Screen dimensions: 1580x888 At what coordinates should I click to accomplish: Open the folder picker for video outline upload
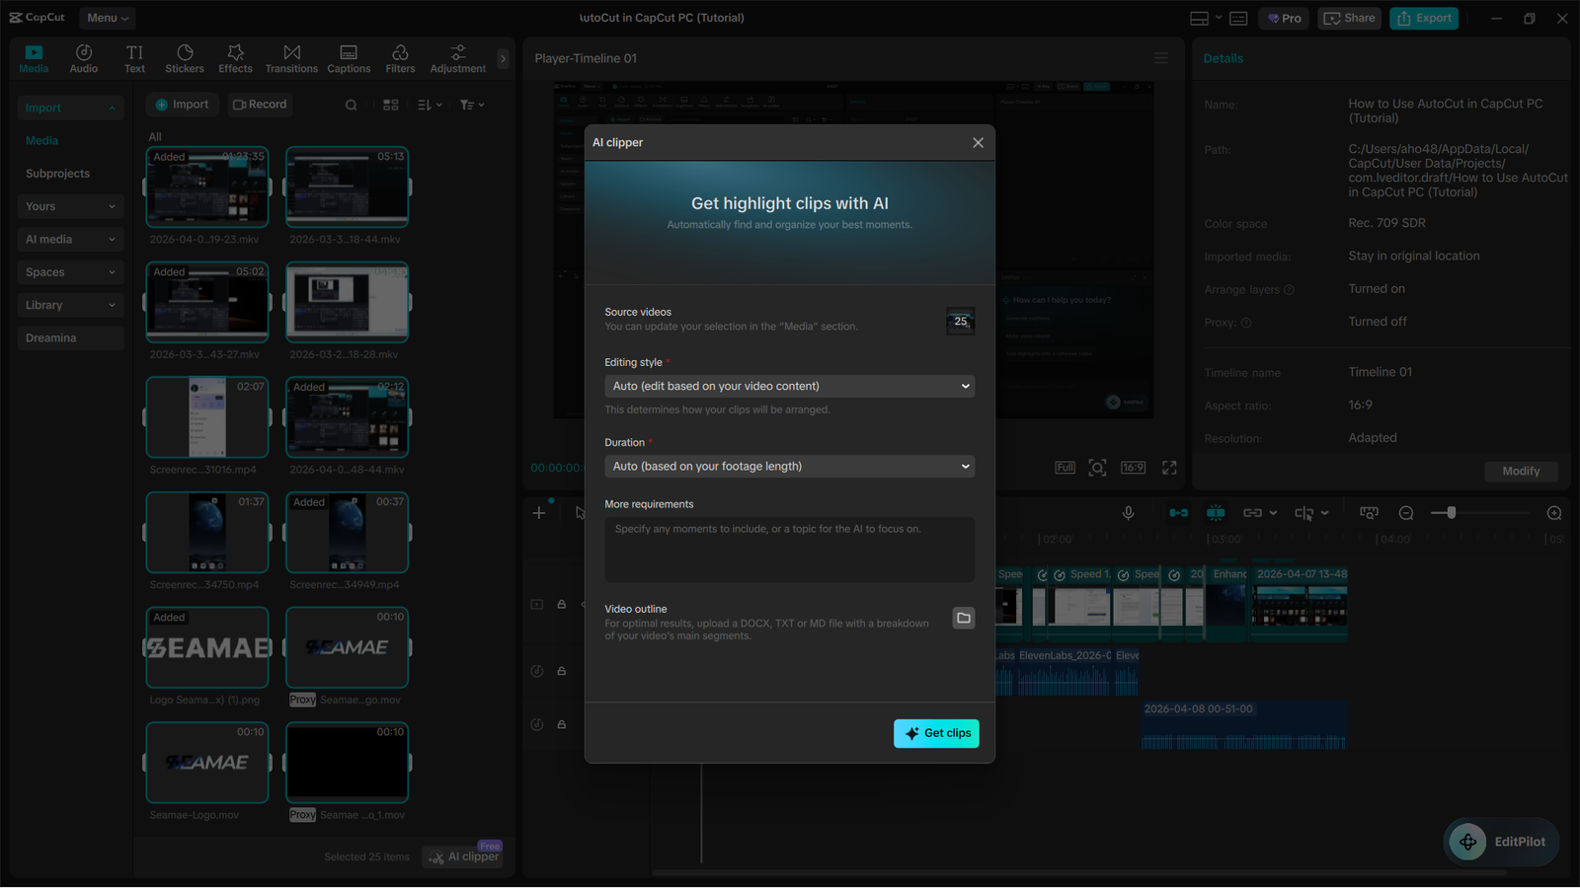coord(963,618)
